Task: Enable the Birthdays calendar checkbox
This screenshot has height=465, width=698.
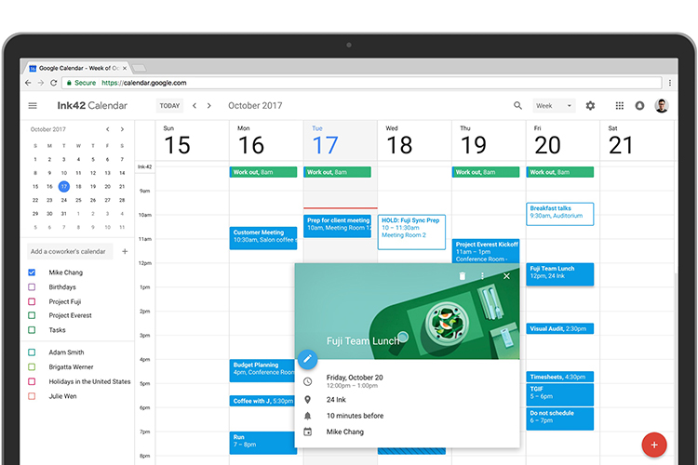Action: (32, 287)
